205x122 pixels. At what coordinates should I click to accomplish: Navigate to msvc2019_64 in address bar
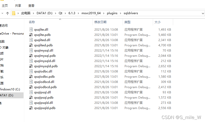click(91, 13)
